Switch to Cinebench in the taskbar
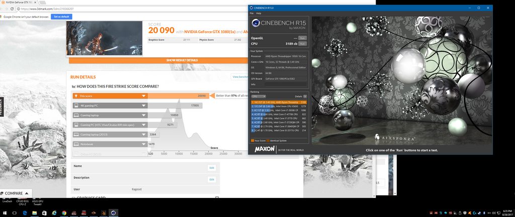The height and width of the screenshot is (217, 515). pyautogui.click(x=113, y=213)
